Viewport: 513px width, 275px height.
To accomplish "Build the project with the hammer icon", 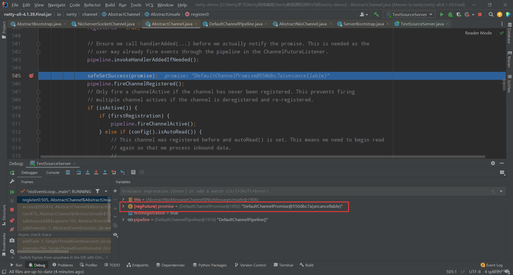I will click(x=376, y=14).
